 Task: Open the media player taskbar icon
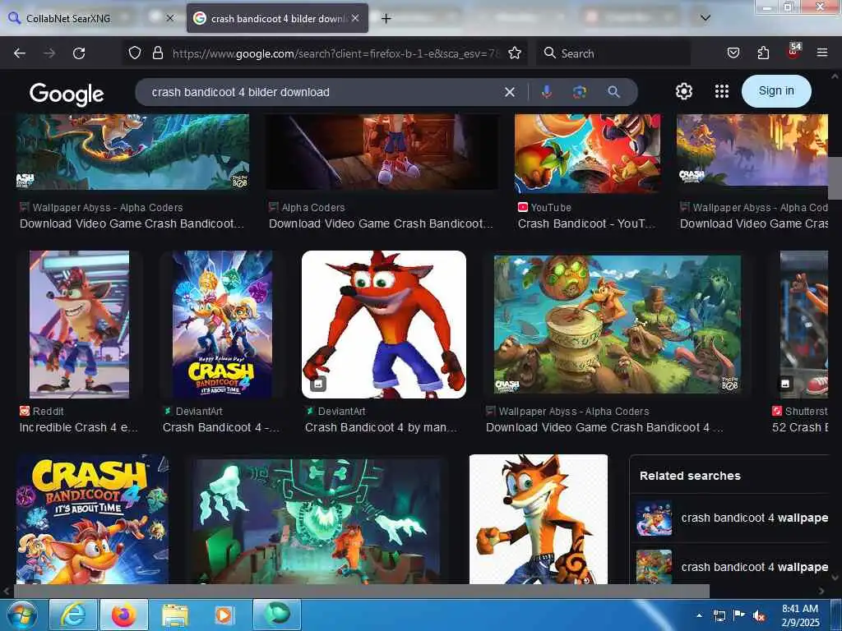[224, 615]
